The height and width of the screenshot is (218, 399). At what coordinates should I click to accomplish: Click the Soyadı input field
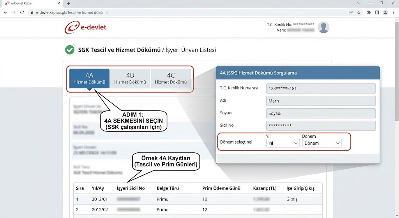(x=321, y=113)
